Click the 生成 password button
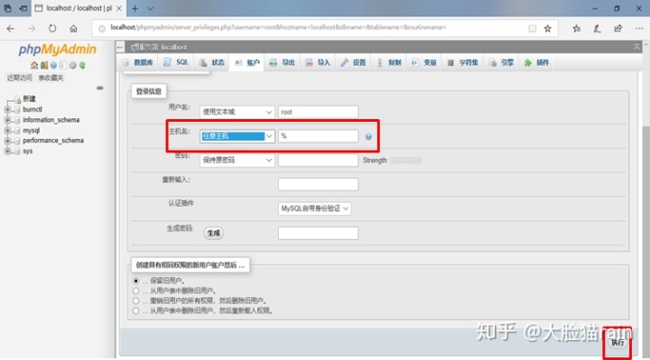The image size is (650, 360). pyautogui.click(x=213, y=234)
